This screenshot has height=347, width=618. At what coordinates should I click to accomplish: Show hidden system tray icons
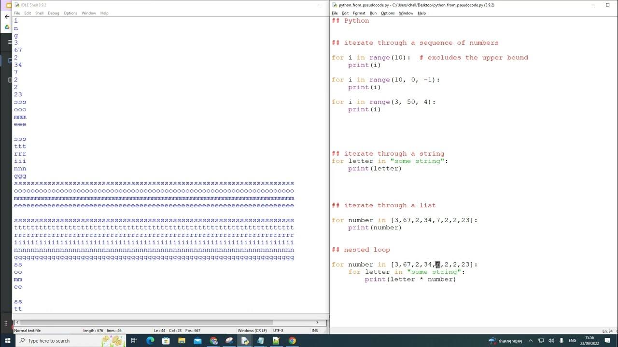pyautogui.click(x=531, y=341)
